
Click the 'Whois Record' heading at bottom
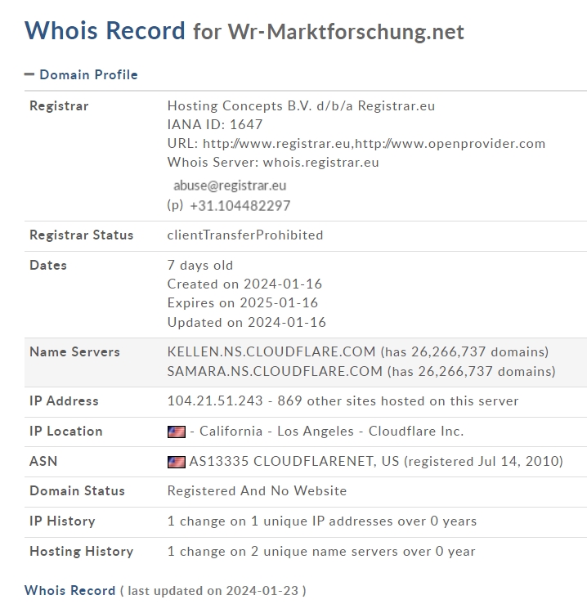pyautogui.click(x=69, y=591)
